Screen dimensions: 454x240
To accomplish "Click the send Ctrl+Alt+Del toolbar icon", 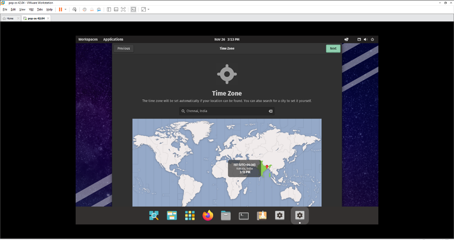I will click(x=74, y=9).
